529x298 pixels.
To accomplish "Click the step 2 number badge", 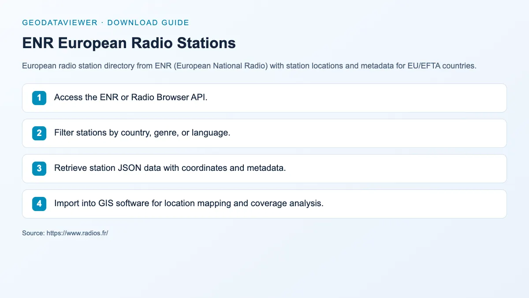I will 39,133.
